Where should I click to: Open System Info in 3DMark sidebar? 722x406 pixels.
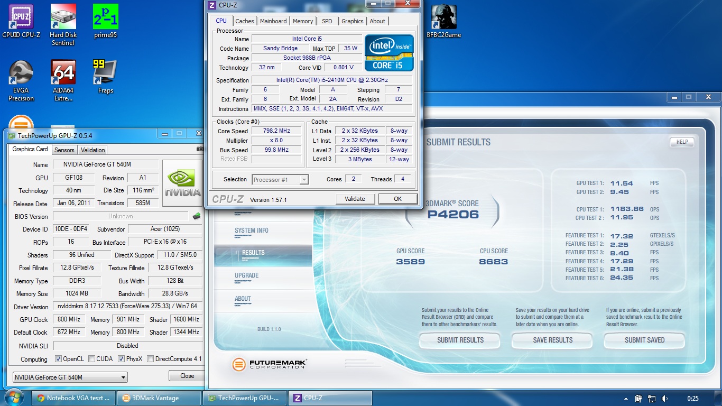[x=252, y=230]
